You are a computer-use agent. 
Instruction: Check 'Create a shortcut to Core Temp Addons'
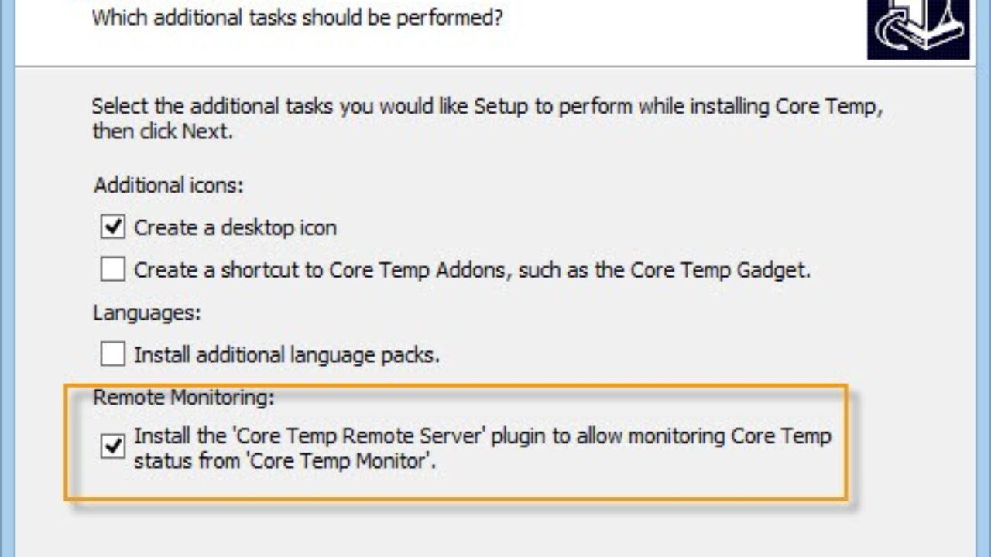112,269
